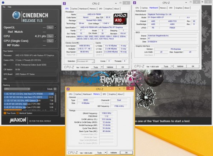Minimize the processor CPU-Z window
The image size is (213, 156).
pos(116,3)
